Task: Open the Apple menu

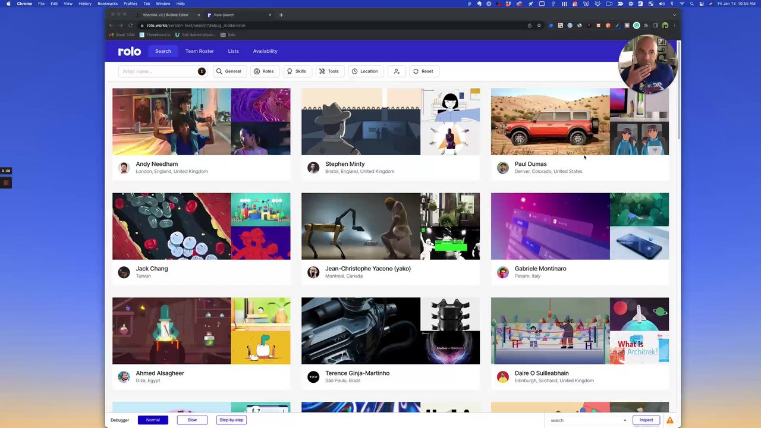Action: click(x=8, y=4)
